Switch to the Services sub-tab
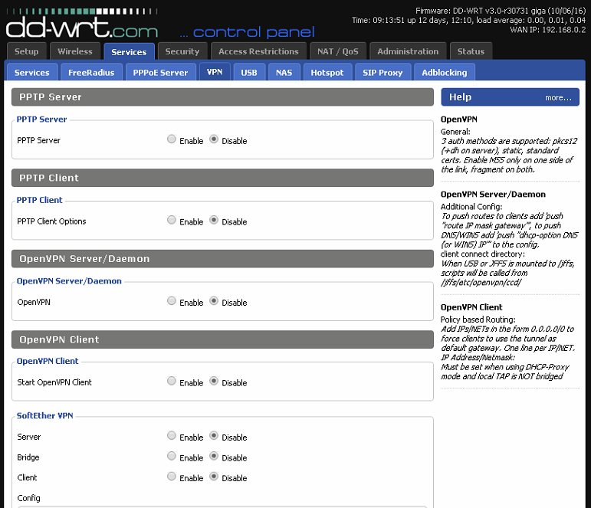This screenshot has height=508, width=591. pos(32,72)
